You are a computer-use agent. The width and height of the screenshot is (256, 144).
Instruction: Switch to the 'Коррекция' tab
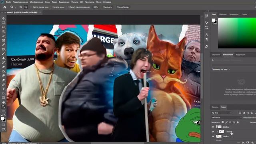click(240, 55)
